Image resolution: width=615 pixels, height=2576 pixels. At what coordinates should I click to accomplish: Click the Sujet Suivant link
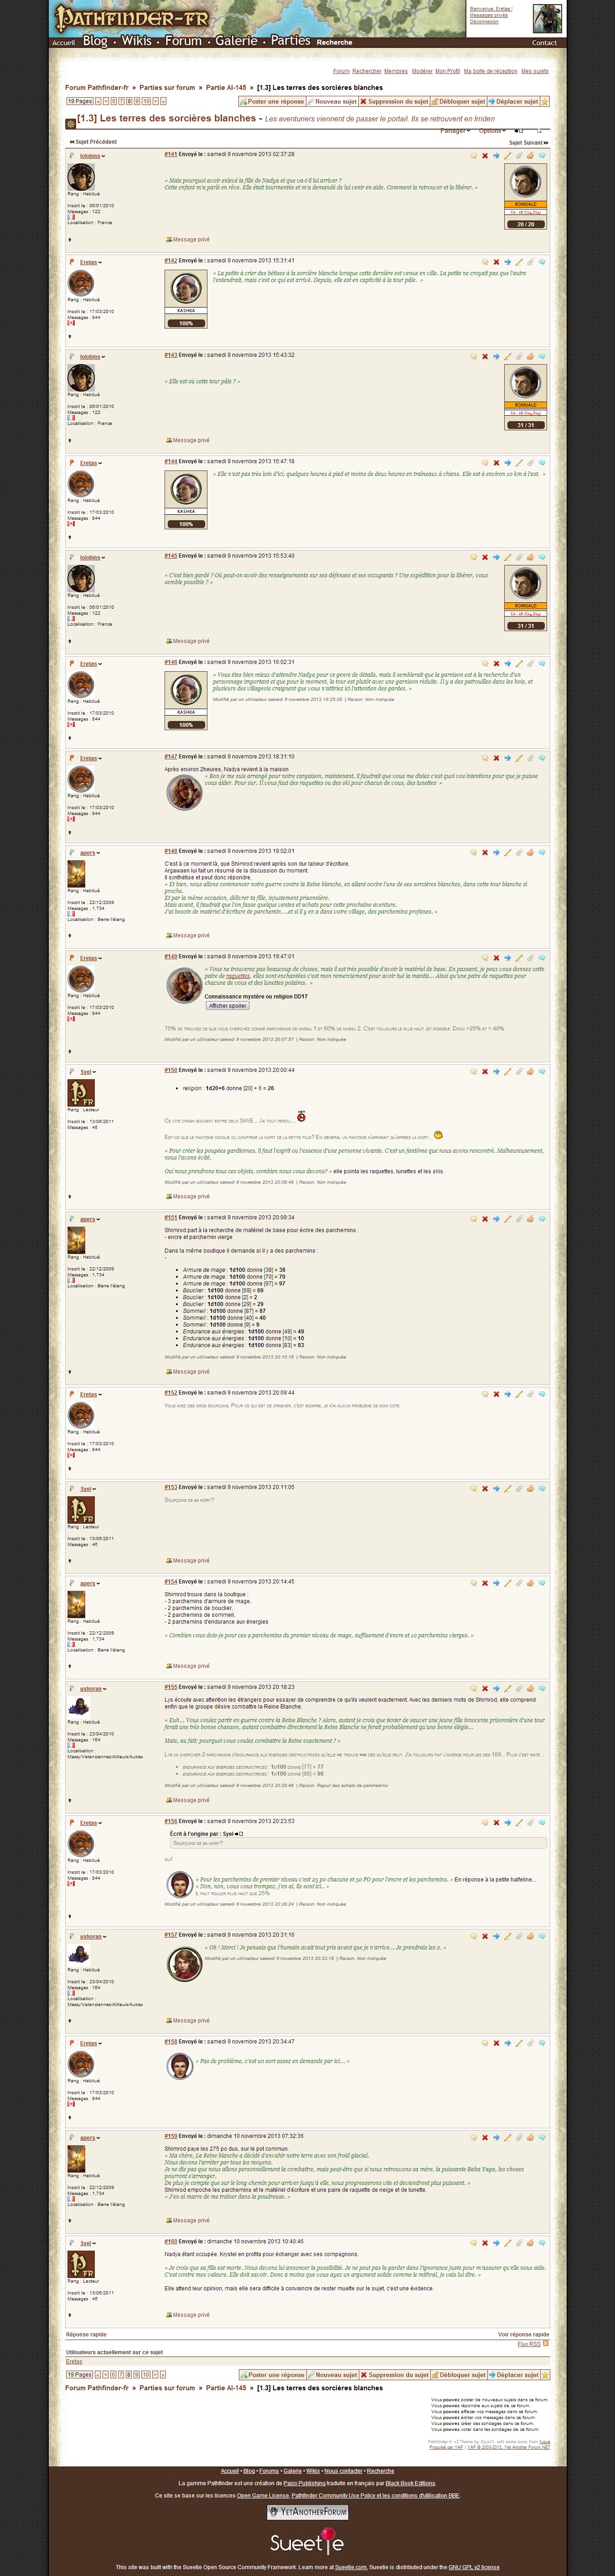pos(528,143)
